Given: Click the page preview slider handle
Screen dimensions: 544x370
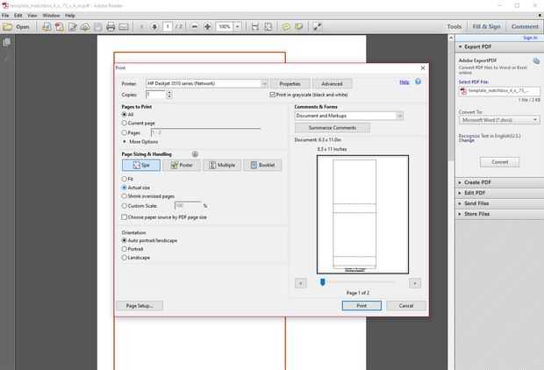Looking at the screenshot, I should [323, 282].
